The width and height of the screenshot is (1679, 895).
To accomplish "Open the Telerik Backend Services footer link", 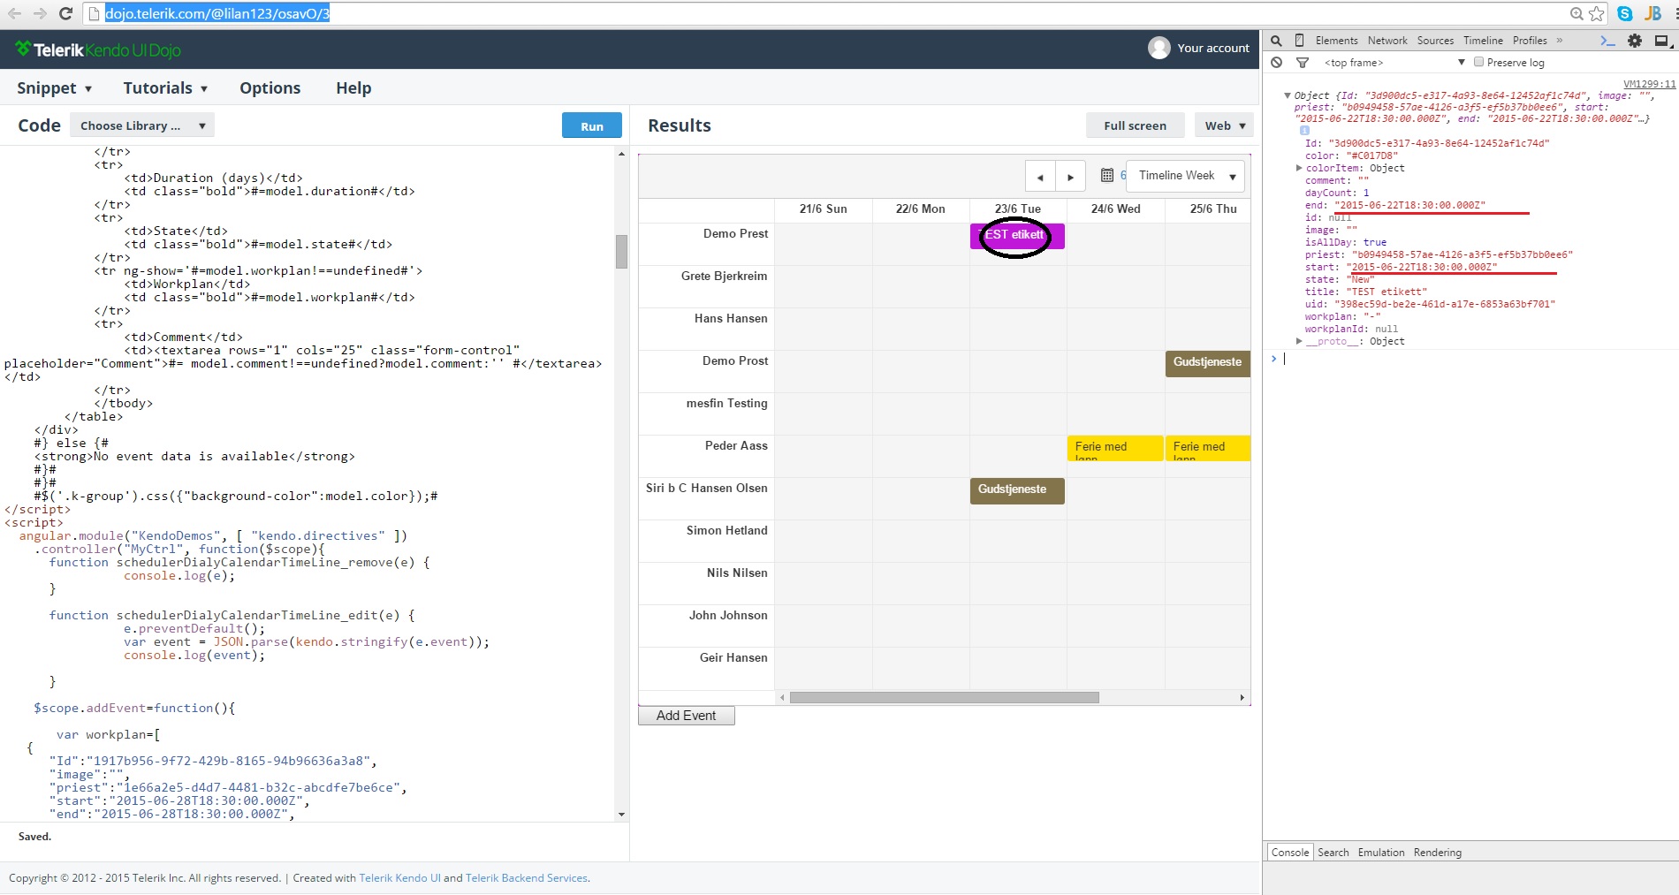I will (527, 878).
